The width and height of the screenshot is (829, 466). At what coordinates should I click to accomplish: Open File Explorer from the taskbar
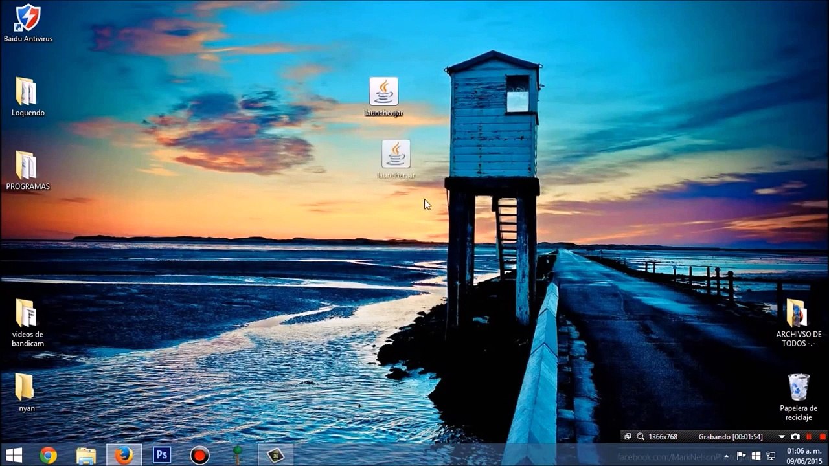tap(86, 456)
